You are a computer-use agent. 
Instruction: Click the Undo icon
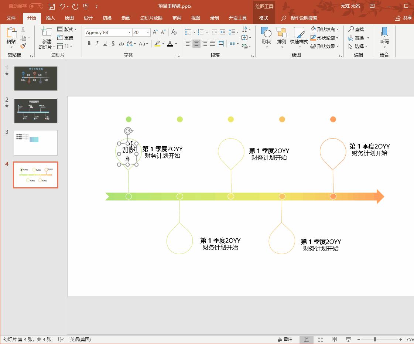point(62,6)
